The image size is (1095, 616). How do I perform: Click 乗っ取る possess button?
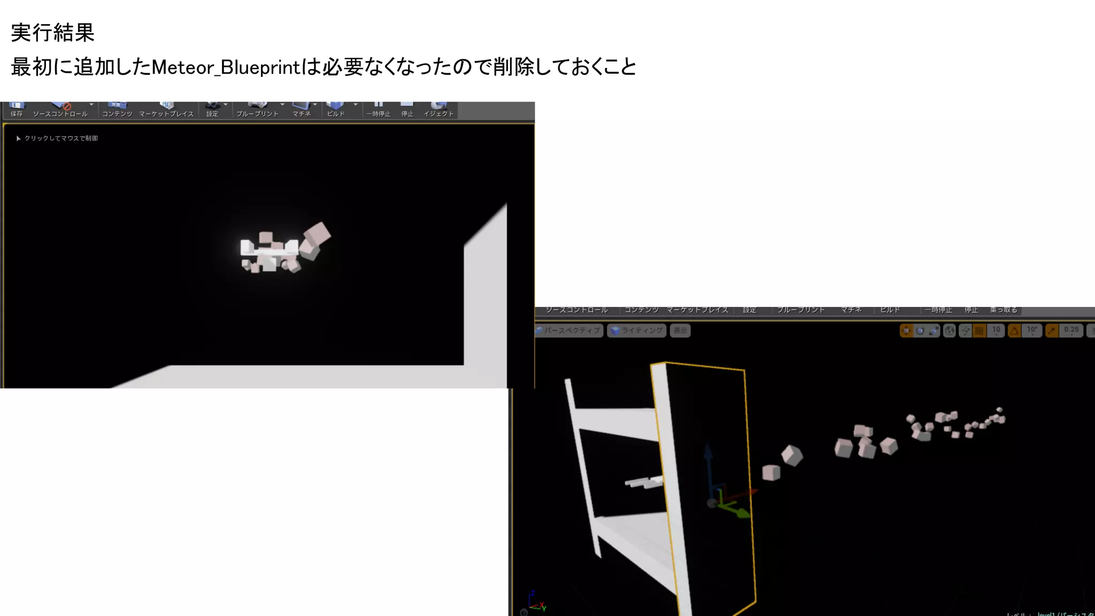pos(1004,310)
